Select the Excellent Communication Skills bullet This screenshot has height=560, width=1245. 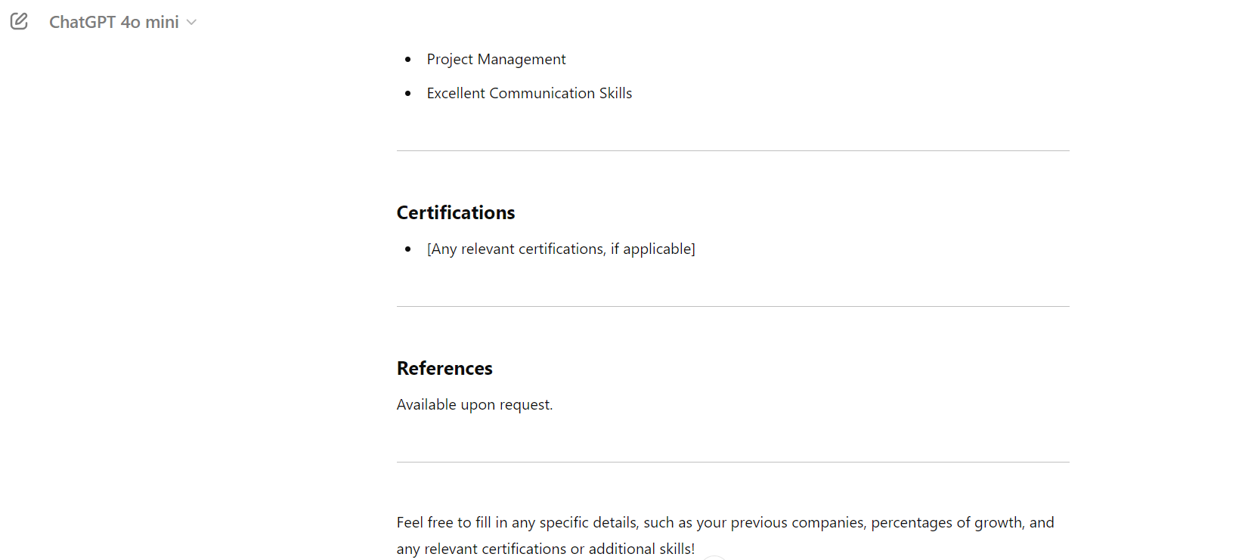pos(529,92)
